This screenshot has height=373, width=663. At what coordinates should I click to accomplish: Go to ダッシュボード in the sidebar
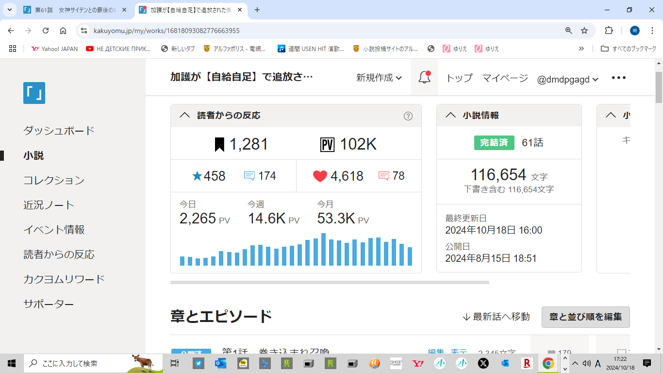click(x=59, y=131)
